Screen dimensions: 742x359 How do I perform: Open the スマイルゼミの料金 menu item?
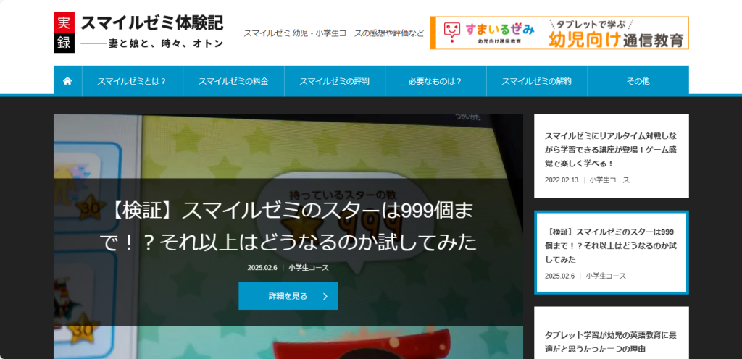[x=233, y=81]
